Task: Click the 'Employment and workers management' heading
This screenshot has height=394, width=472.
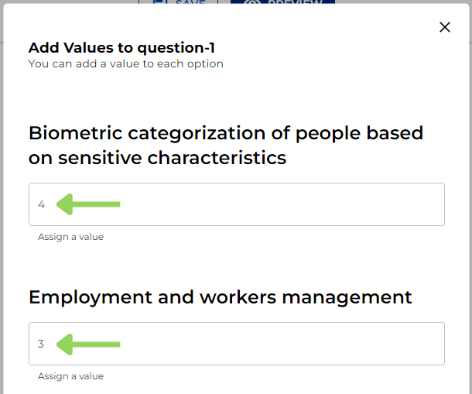Action: (x=220, y=296)
